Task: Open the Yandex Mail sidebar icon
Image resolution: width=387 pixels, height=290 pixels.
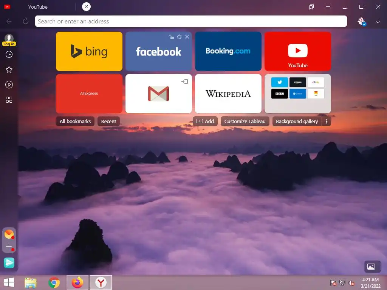Action: pyautogui.click(x=9, y=234)
